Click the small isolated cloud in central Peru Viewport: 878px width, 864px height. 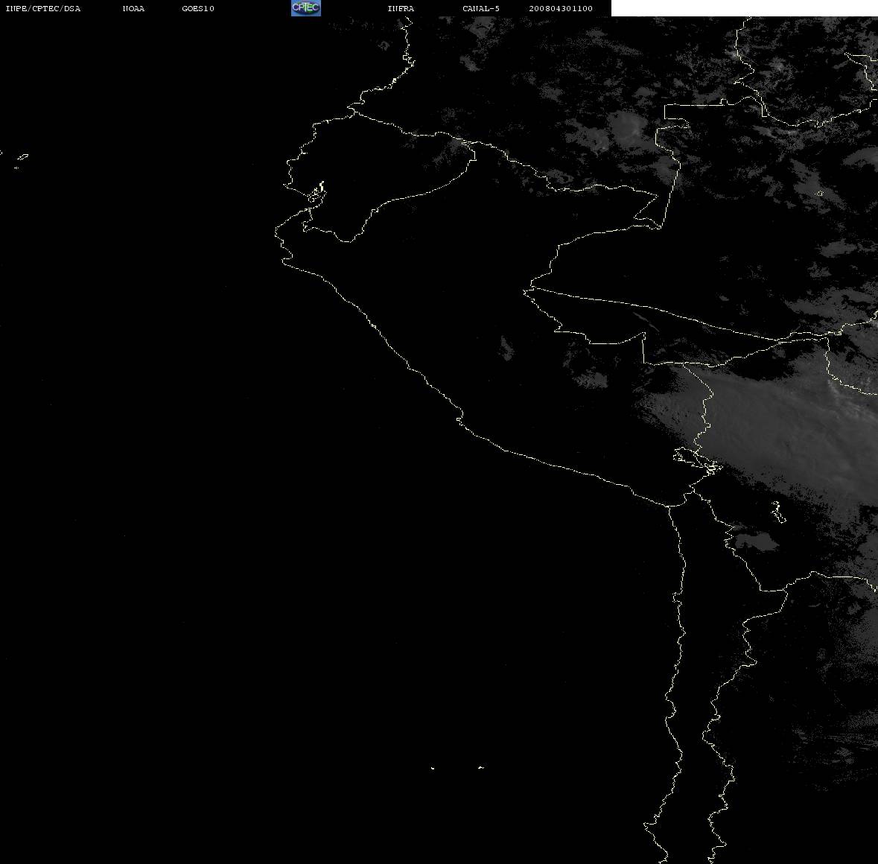(506, 348)
